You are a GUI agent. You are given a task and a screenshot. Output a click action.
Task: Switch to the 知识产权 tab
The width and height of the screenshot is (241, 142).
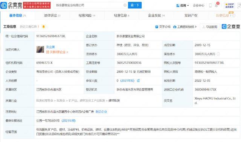[x=191, y=15]
